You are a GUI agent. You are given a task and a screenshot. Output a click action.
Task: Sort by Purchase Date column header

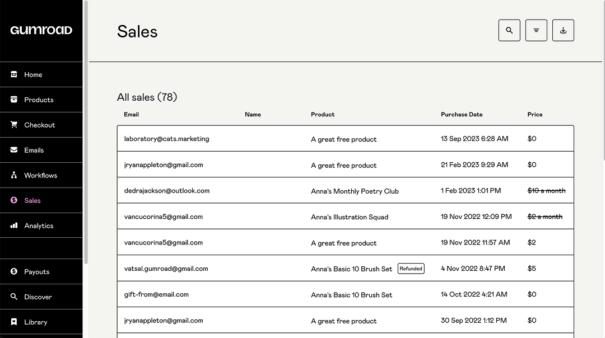[x=462, y=115]
